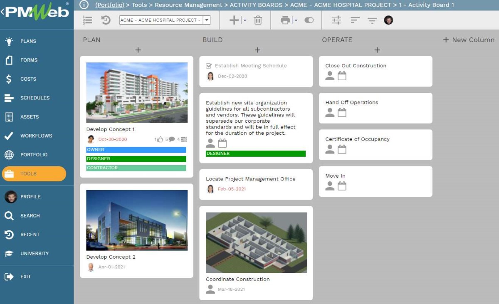Click person icon on Move In card
Image resolution: width=499 pixels, height=304 pixels.
(x=330, y=186)
